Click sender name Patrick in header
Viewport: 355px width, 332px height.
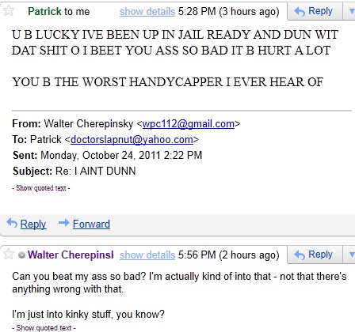click(x=44, y=11)
